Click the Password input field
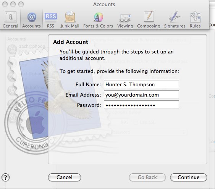Screen dimensions: 215x189 (x=141, y=105)
